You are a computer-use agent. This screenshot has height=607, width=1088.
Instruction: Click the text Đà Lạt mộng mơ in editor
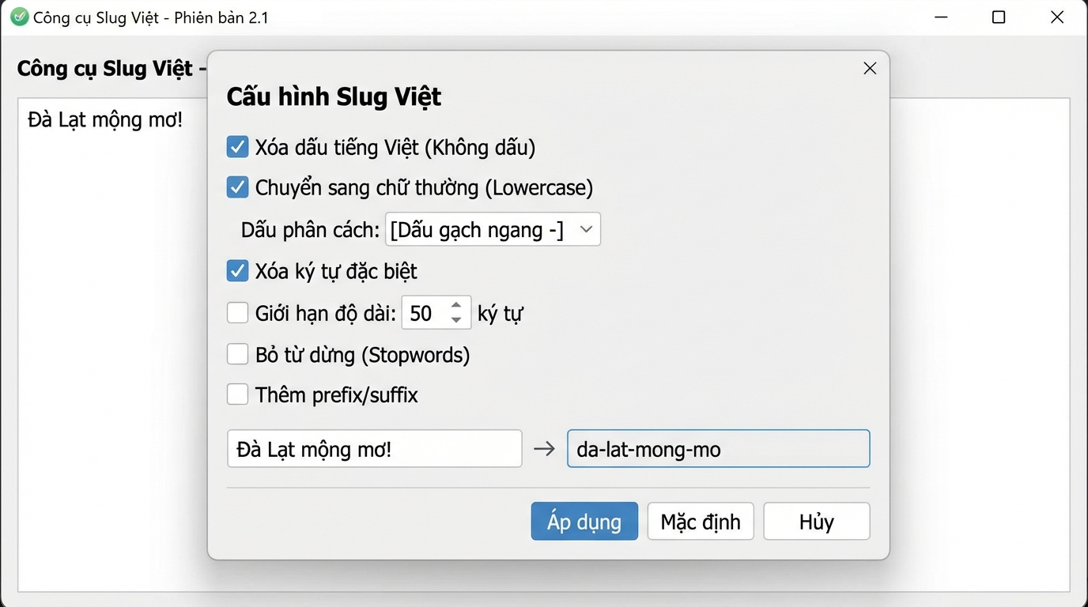106,119
